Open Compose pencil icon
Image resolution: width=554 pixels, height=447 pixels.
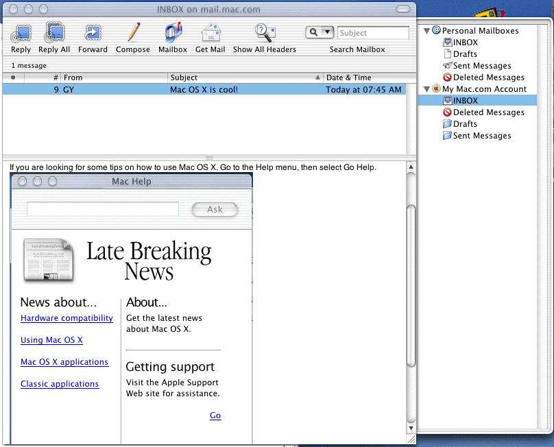click(x=134, y=32)
